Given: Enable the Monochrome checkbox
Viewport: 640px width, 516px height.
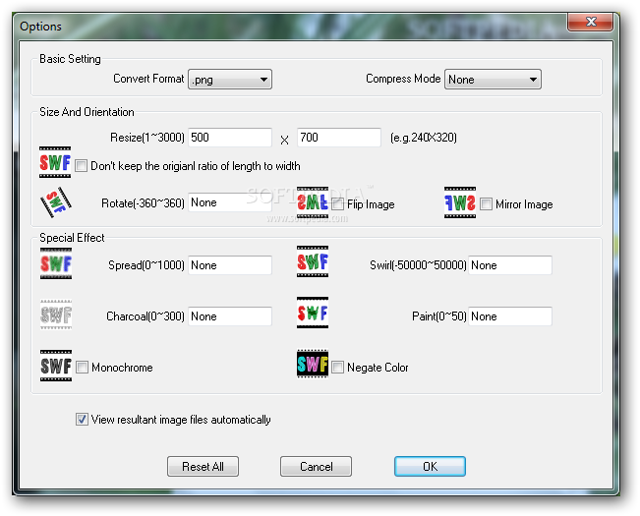Looking at the screenshot, I should click(82, 368).
